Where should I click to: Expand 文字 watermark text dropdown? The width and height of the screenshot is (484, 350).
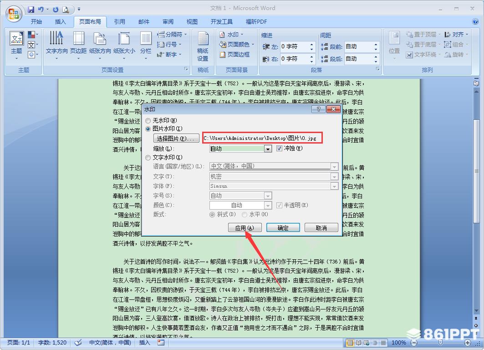click(334, 177)
